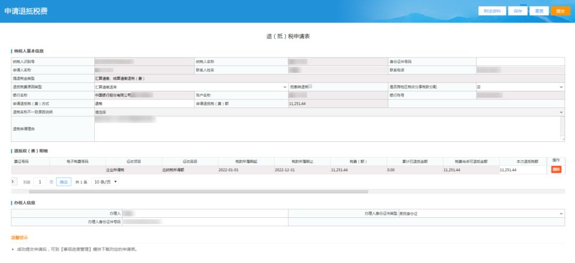Click the 应纳税所得额 cell
575x263 pixels.
(x=190, y=170)
